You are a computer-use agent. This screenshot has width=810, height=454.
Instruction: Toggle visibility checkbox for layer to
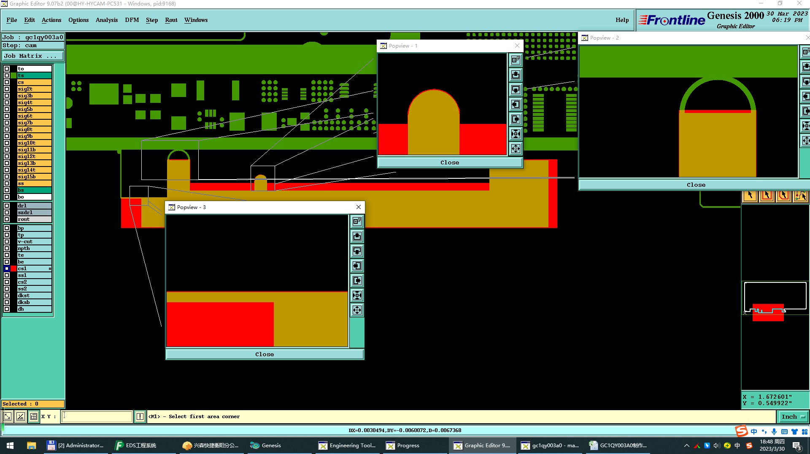[x=7, y=69]
